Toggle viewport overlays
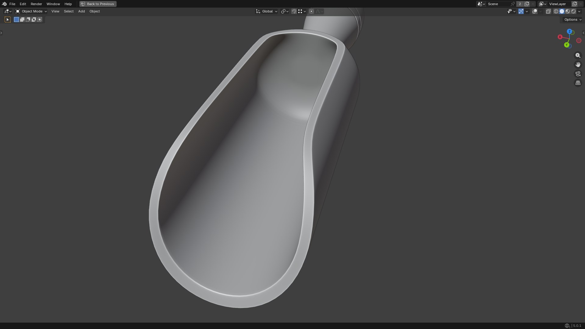 [535, 11]
